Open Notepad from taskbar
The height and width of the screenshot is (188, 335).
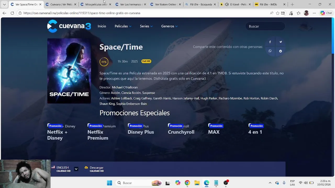pyautogui.click(x=216, y=183)
